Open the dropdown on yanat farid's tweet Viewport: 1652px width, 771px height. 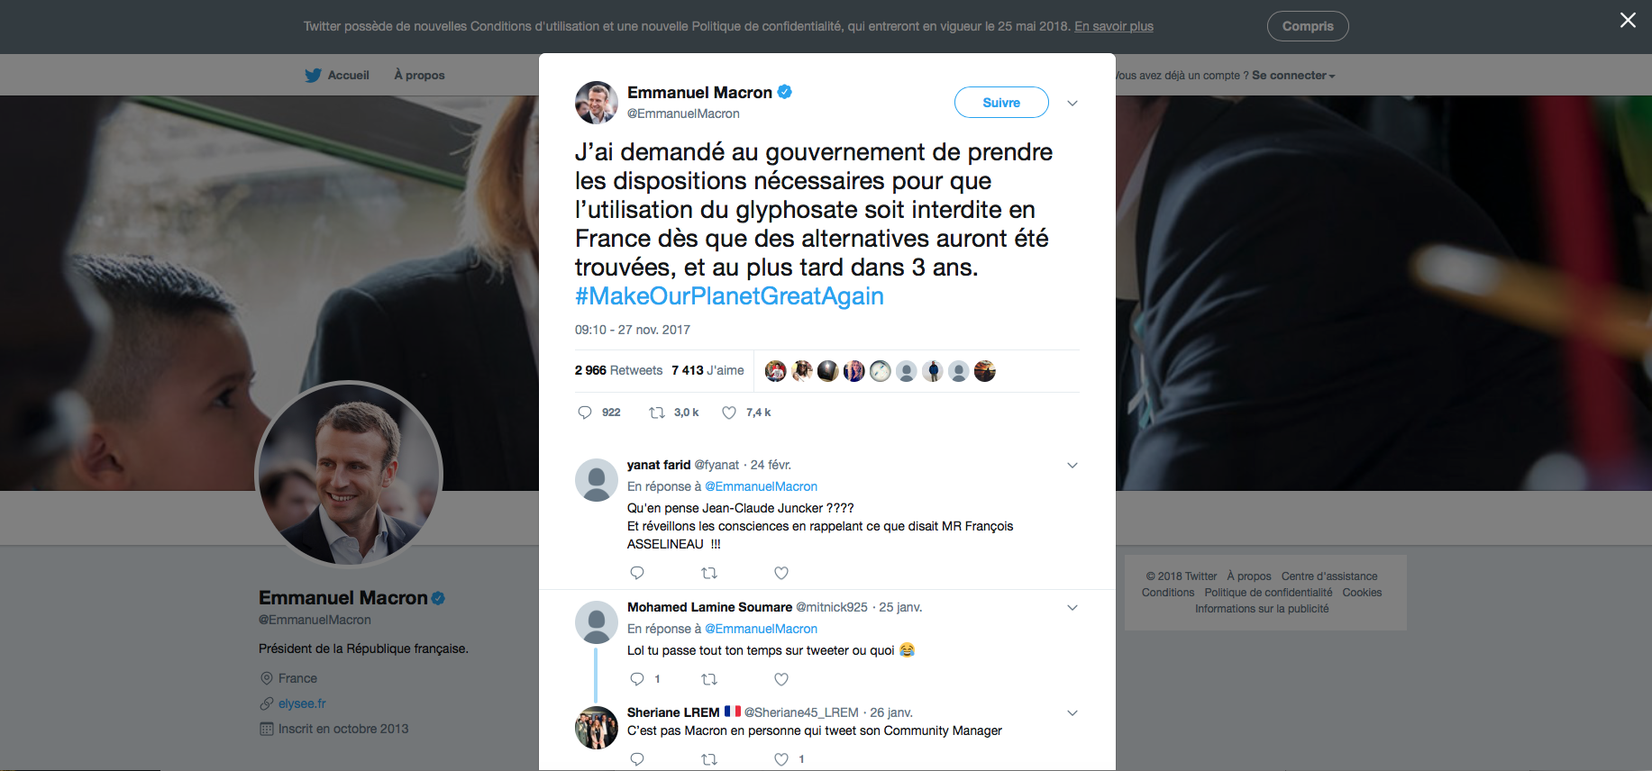(1072, 466)
